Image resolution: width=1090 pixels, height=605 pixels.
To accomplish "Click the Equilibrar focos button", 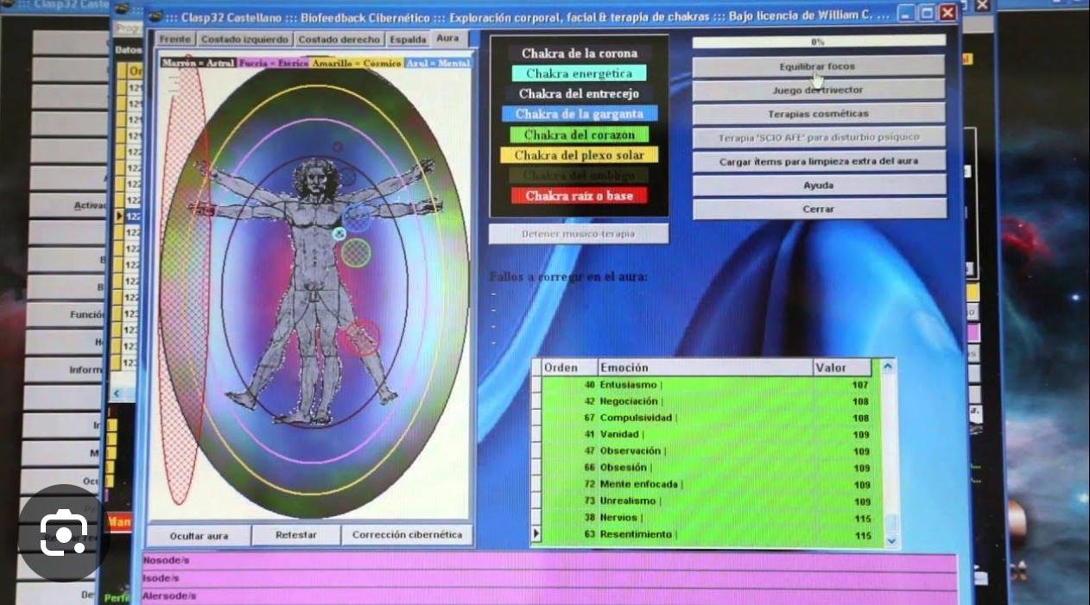I will point(819,66).
